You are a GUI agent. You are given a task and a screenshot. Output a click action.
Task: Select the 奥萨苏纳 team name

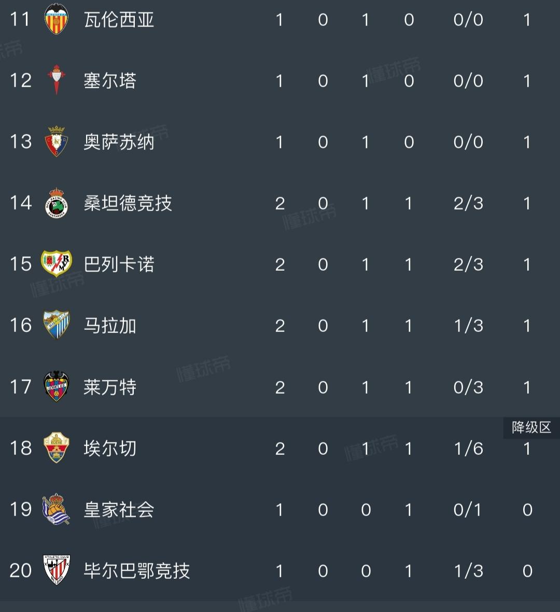tap(119, 142)
